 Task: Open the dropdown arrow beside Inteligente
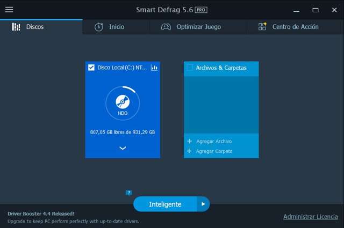click(203, 204)
